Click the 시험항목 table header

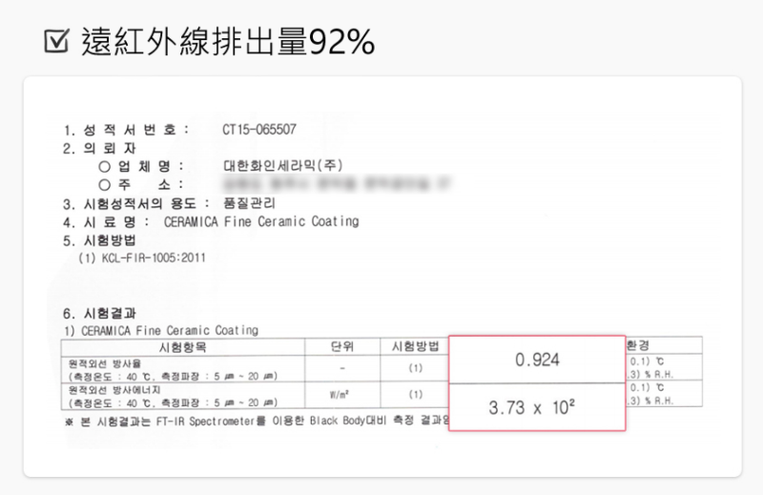(182, 345)
